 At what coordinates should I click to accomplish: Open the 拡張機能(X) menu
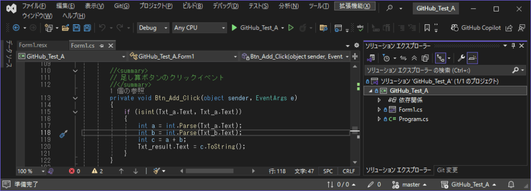click(x=355, y=6)
